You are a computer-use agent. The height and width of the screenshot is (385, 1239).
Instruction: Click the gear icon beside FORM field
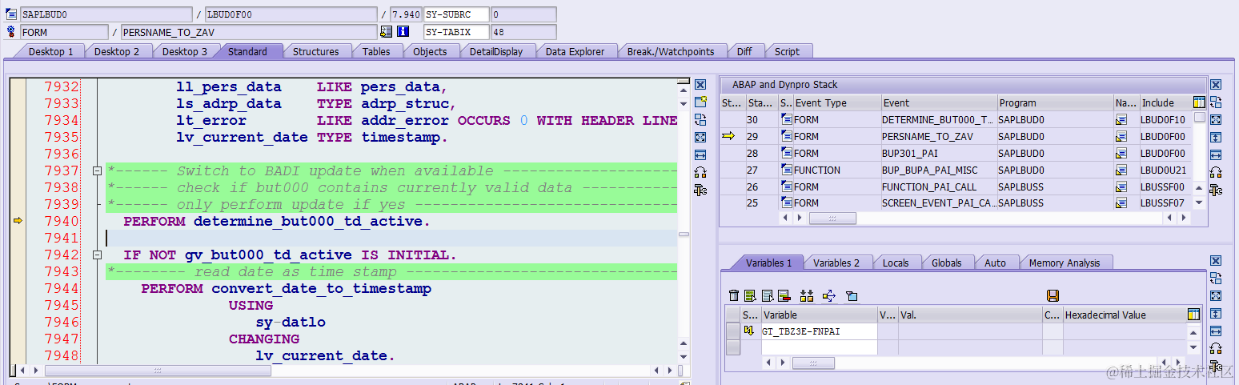(11, 32)
